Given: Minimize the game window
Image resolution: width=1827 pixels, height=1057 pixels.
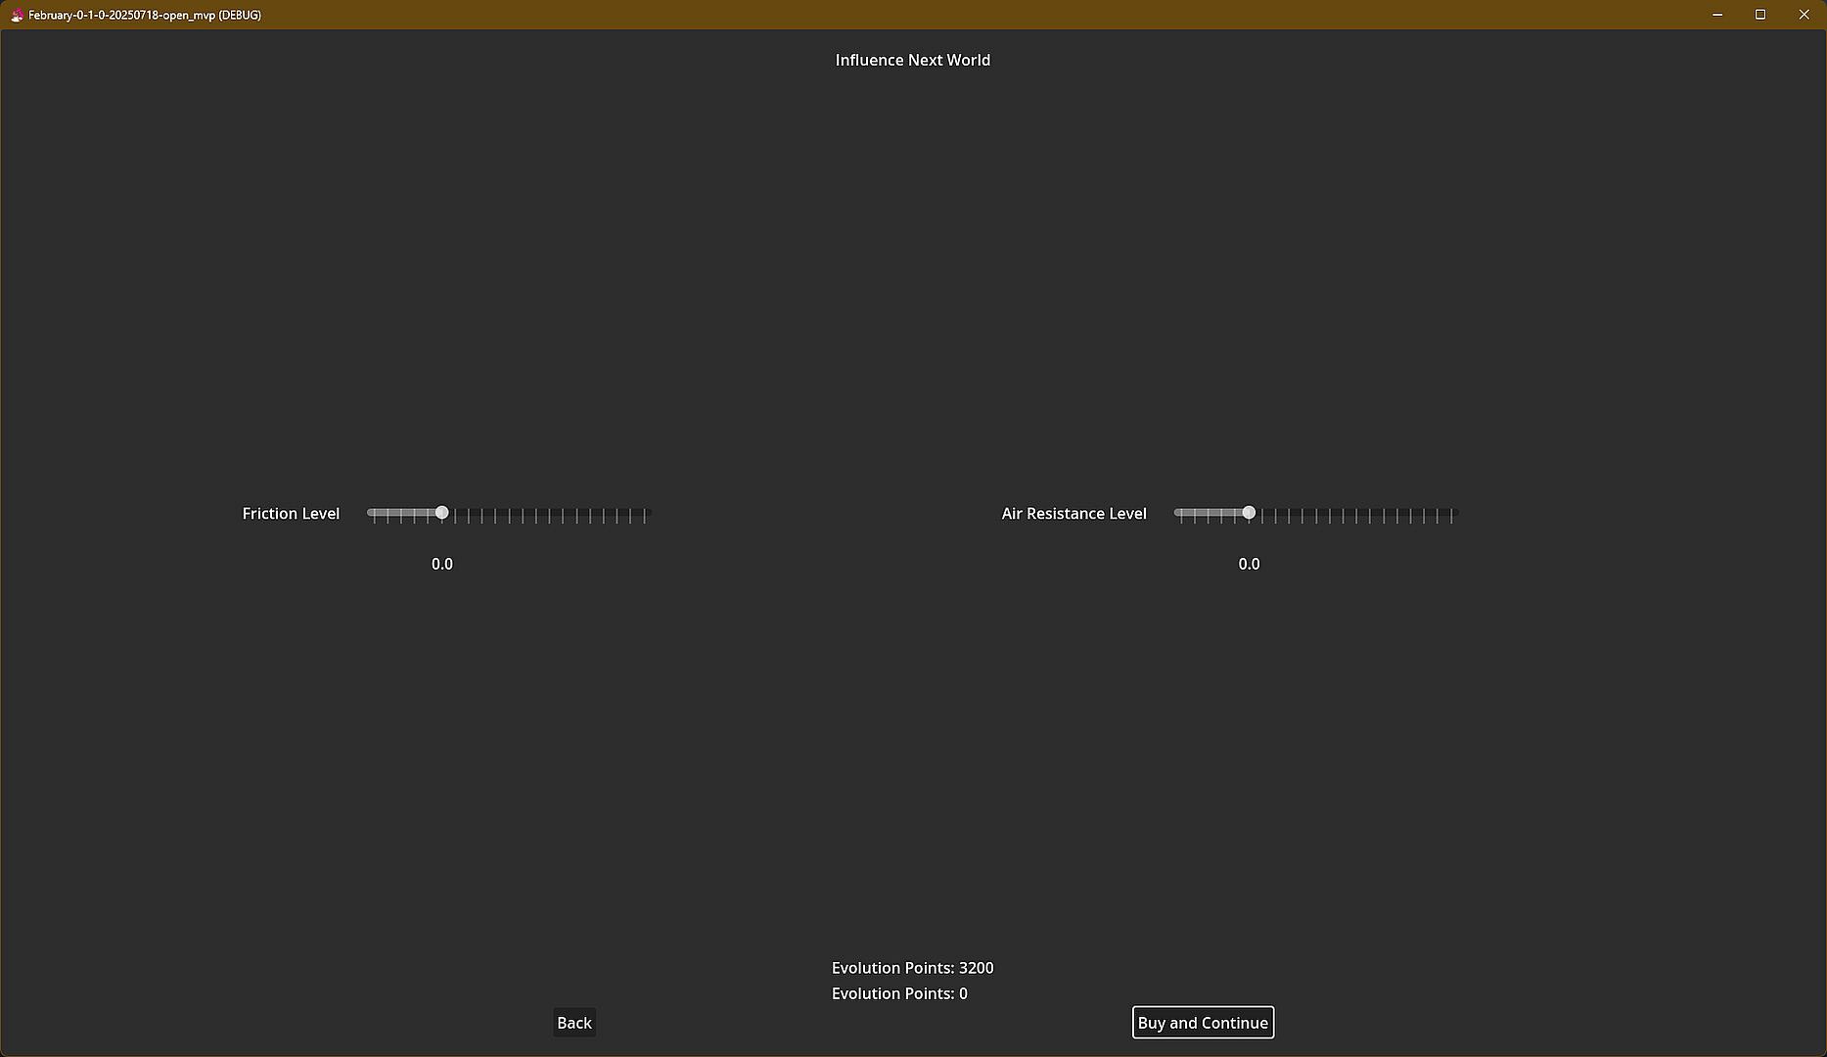Looking at the screenshot, I should [1717, 15].
